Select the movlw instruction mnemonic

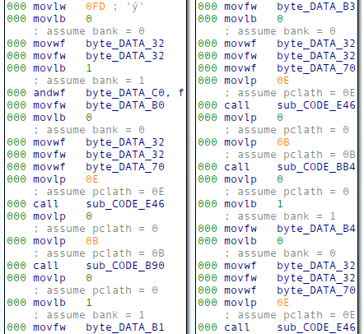tap(49, 7)
